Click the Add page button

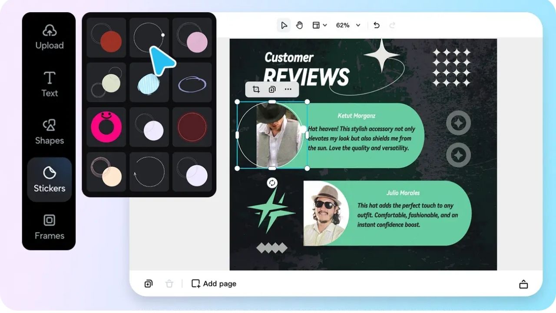(x=213, y=283)
